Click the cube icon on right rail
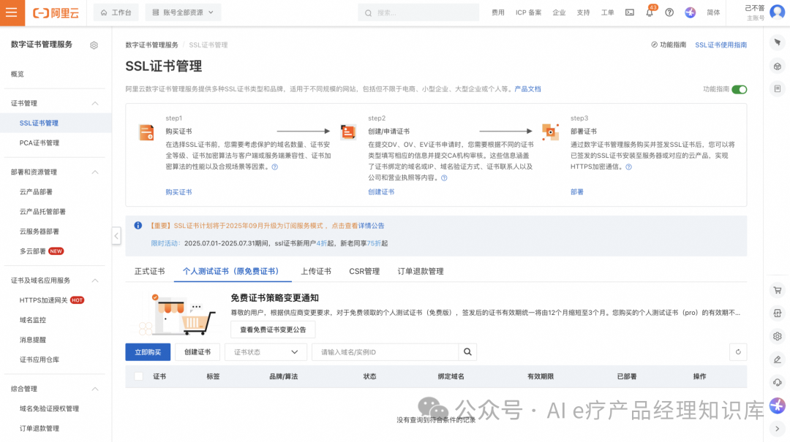Image resolution: width=790 pixels, height=442 pixels. point(778,66)
